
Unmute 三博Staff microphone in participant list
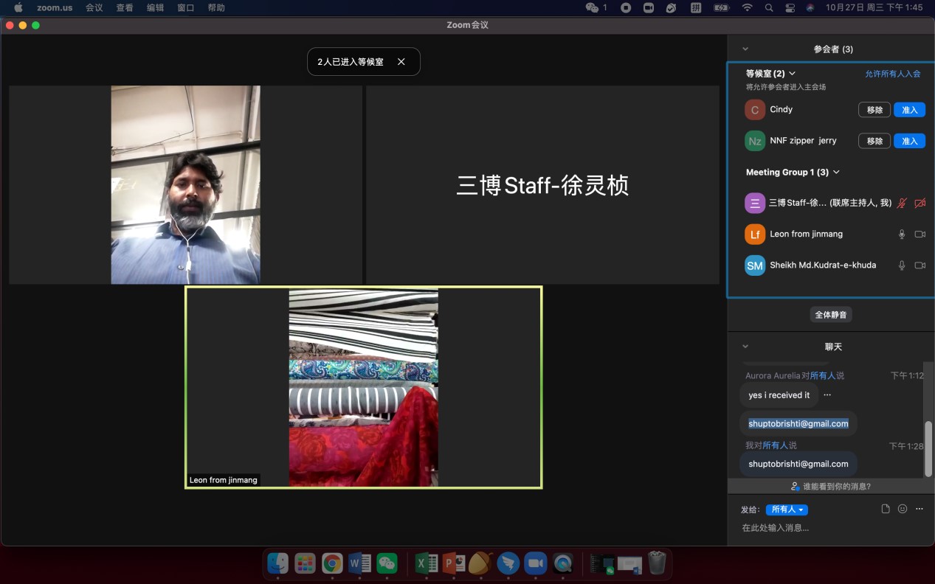pyautogui.click(x=901, y=204)
